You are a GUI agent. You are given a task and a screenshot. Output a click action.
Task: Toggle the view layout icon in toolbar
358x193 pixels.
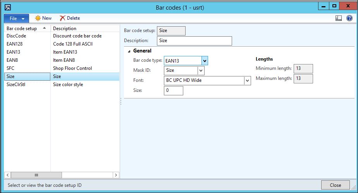(338, 18)
